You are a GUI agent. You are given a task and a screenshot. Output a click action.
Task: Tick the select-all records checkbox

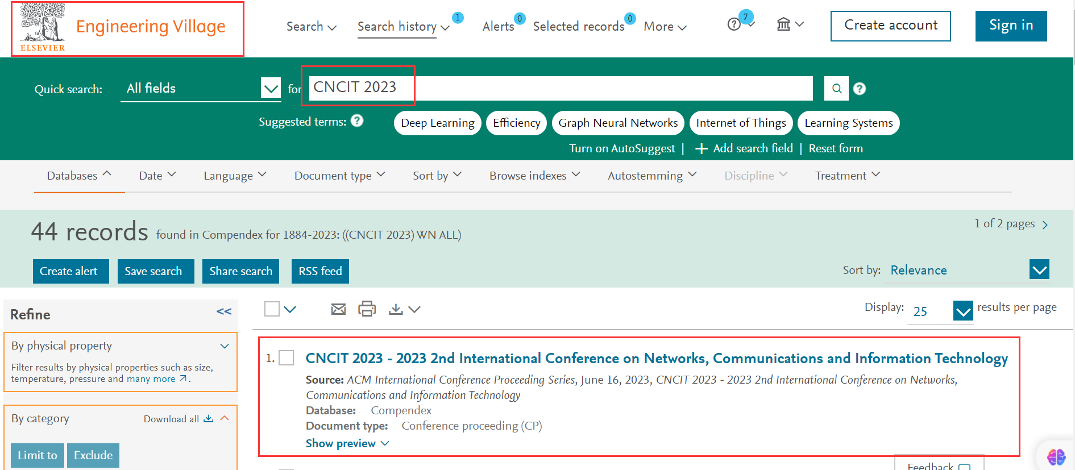coord(272,309)
